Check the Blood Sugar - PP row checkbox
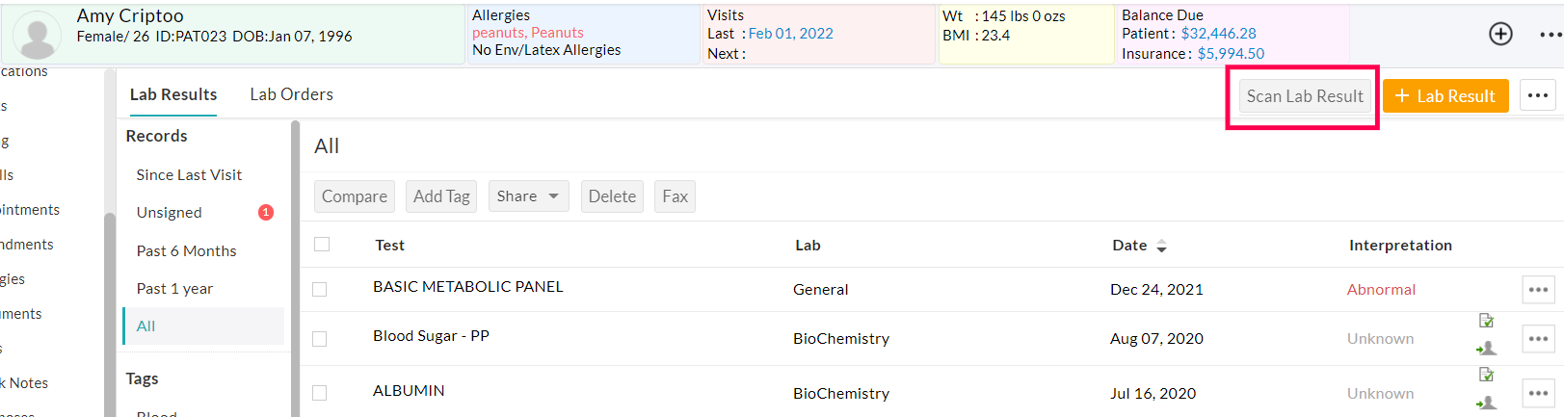The width and height of the screenshot is (1564, 417). tap(320, 339)
